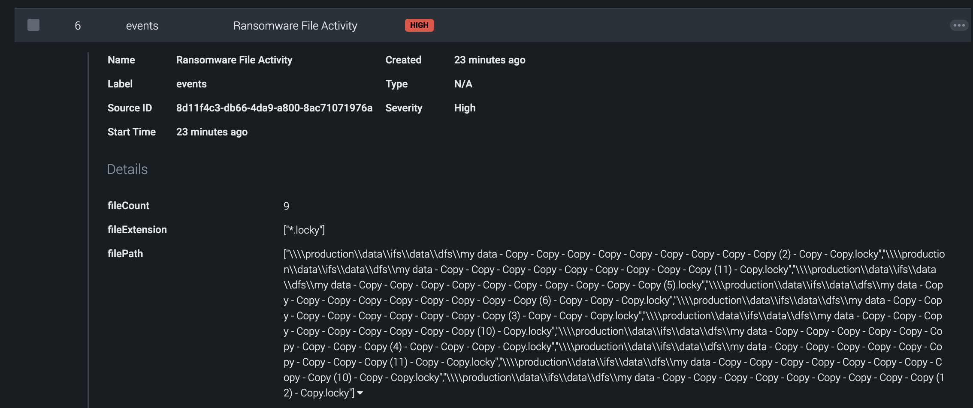Select the Source ID value 8d11f4c3
Screen dimensions: 973x408
(x=274, y=108)
